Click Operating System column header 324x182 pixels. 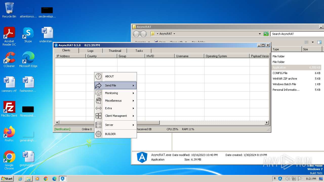point(227,56)
